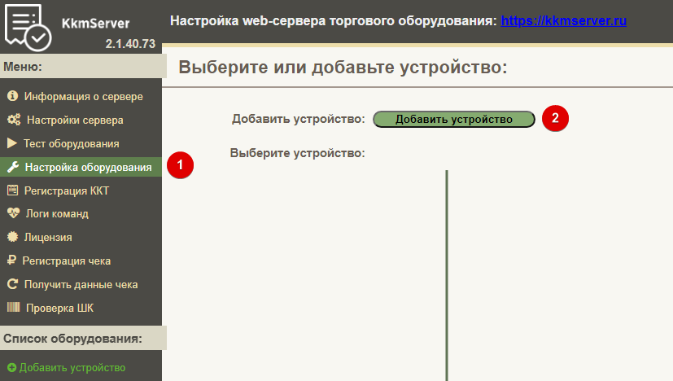Click the register icon beside Регистрация ККТ

click(x=13, y=190)
